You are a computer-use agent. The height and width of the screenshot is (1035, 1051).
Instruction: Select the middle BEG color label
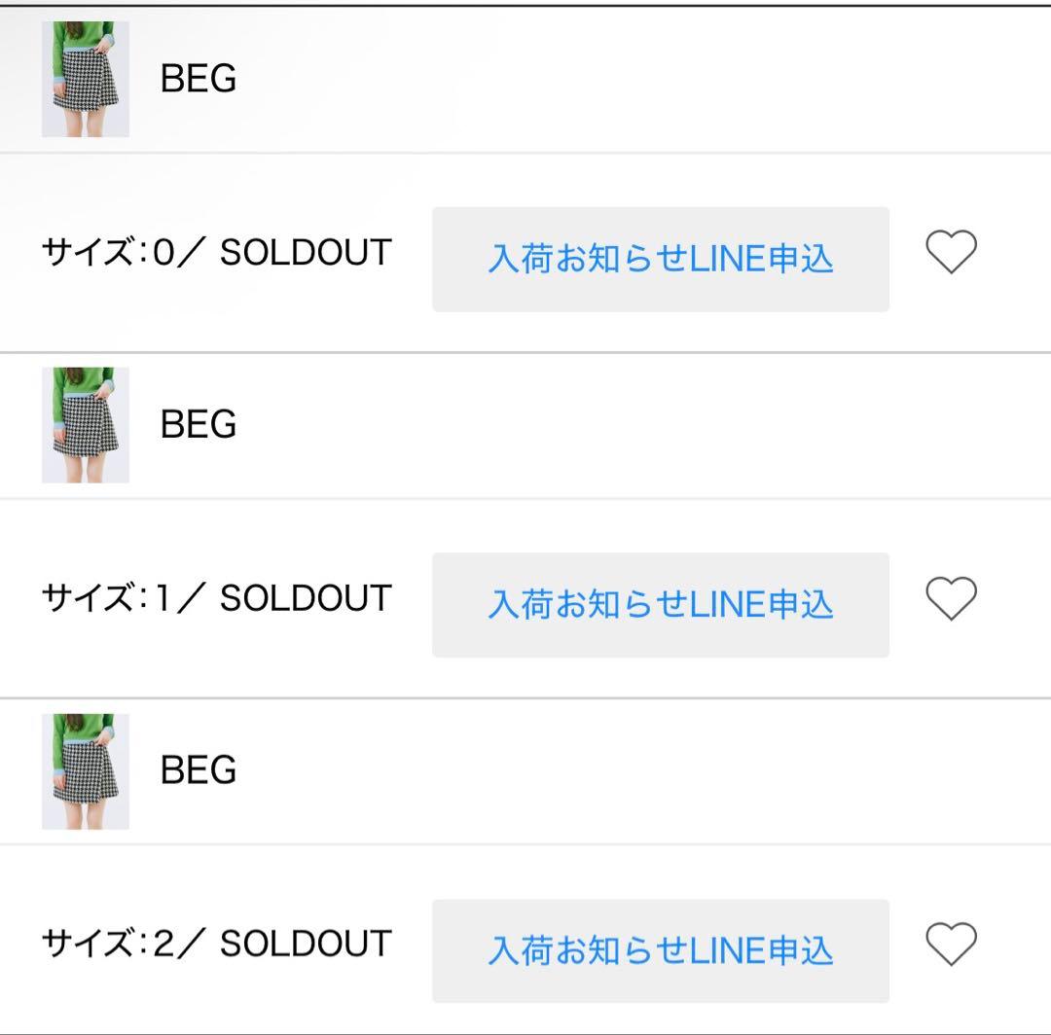click(199, 425)
